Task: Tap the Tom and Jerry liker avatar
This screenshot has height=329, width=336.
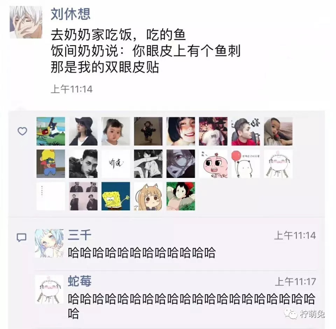Action: (x=51, y=131)
